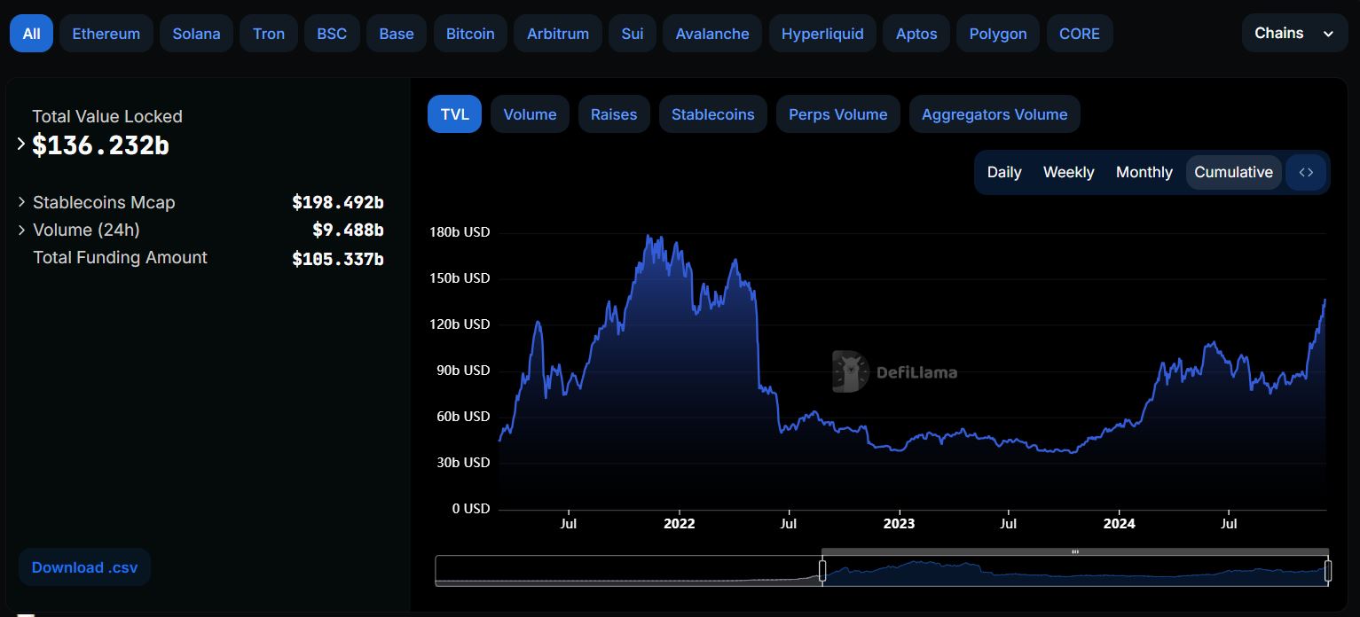Filter by Arbitrum chain

[558, 34]
